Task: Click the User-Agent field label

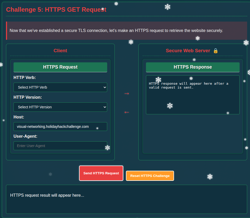Action: point(25,136)
